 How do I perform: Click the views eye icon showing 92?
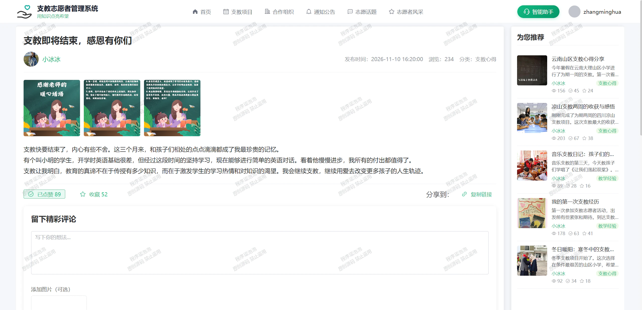tap(554, 281)
